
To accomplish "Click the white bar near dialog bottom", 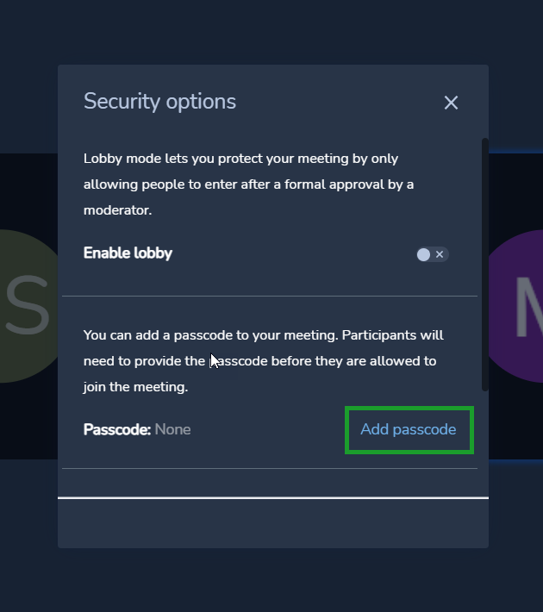I will [273, 497].
